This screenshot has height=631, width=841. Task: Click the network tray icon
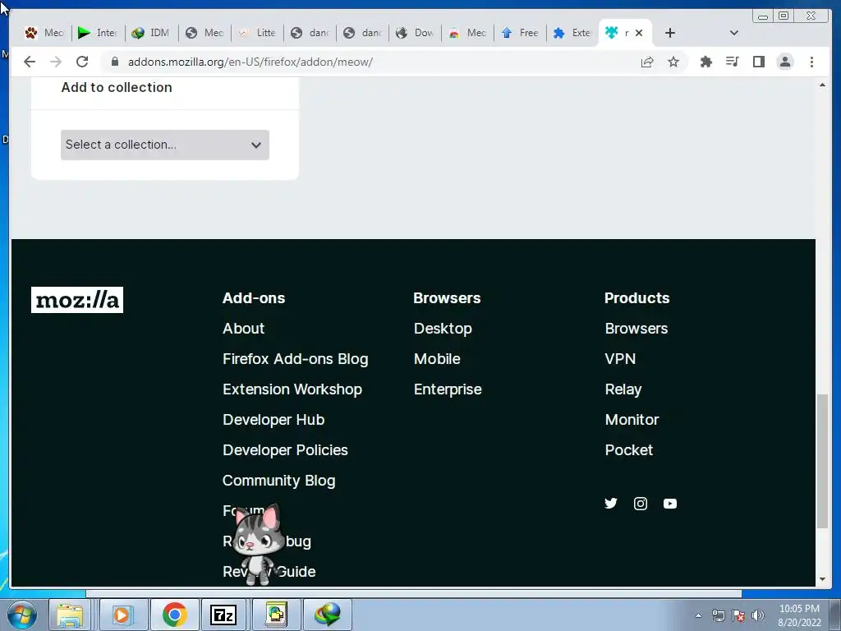click(x=718, y=615)
